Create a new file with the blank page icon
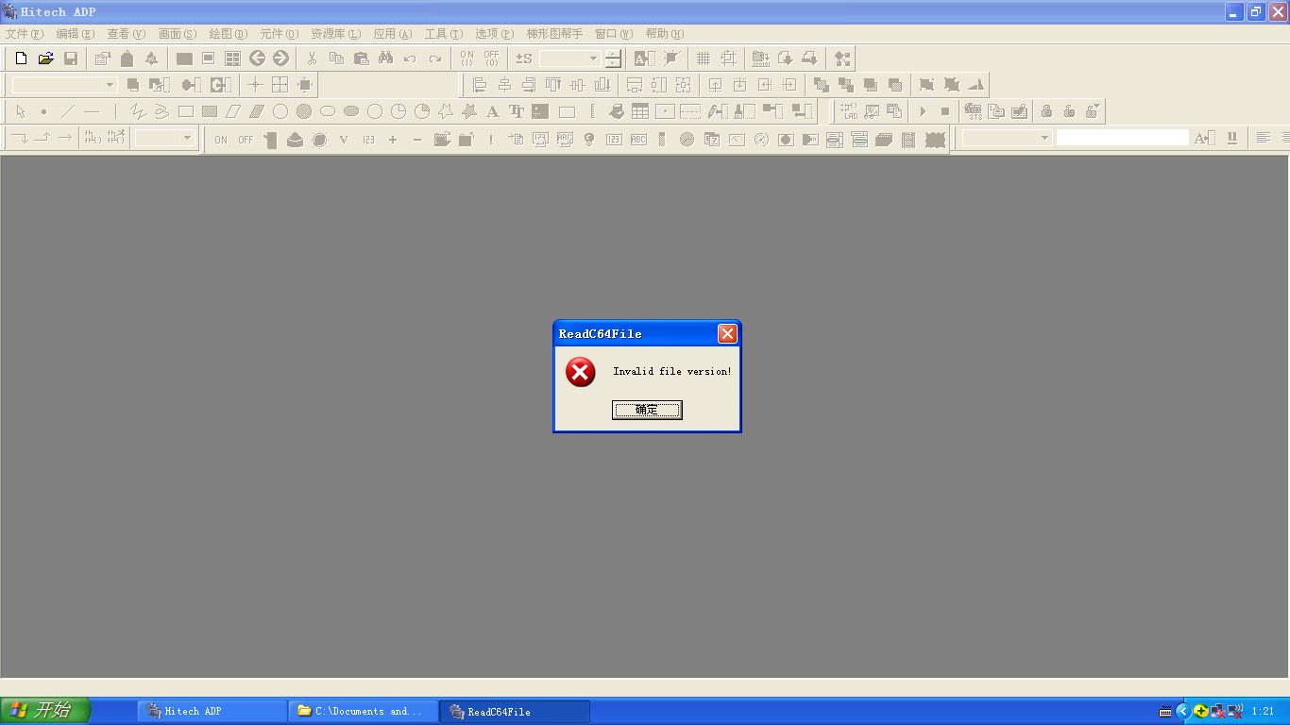Viewport: 1290px width, 725px height. tap(21, 59)
